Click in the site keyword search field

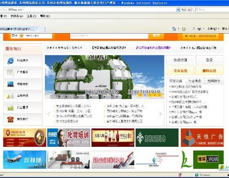tap(109, 36)
